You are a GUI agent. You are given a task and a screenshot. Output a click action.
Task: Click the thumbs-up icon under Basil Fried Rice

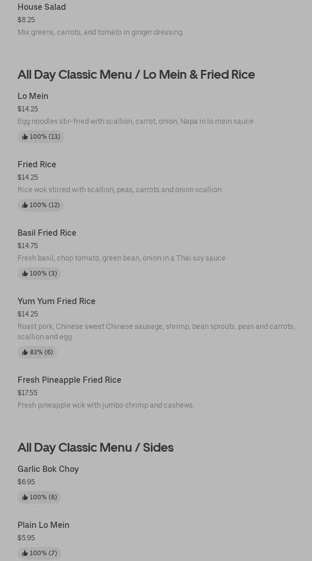[25, 274]
